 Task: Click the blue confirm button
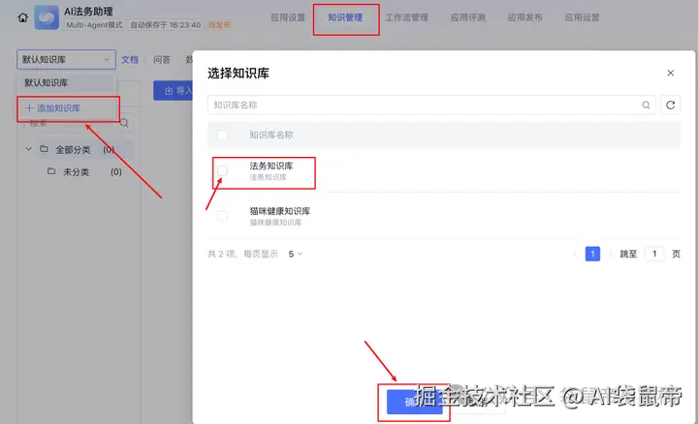pos(415,403)
